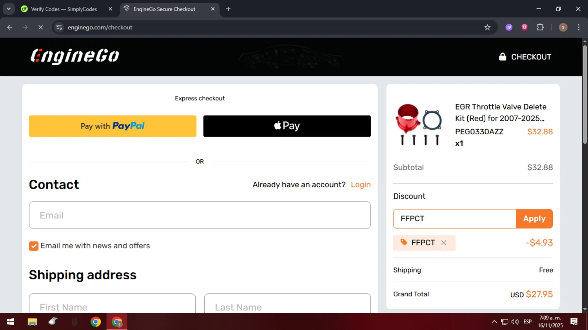Image resolution: width=588 pixels, height=330 pixels.
Task: Follow the Login link
Action: coord(361,185)
